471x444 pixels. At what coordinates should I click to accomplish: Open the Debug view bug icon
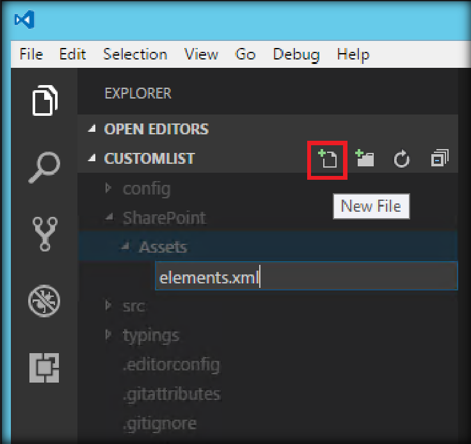[44, 301]
